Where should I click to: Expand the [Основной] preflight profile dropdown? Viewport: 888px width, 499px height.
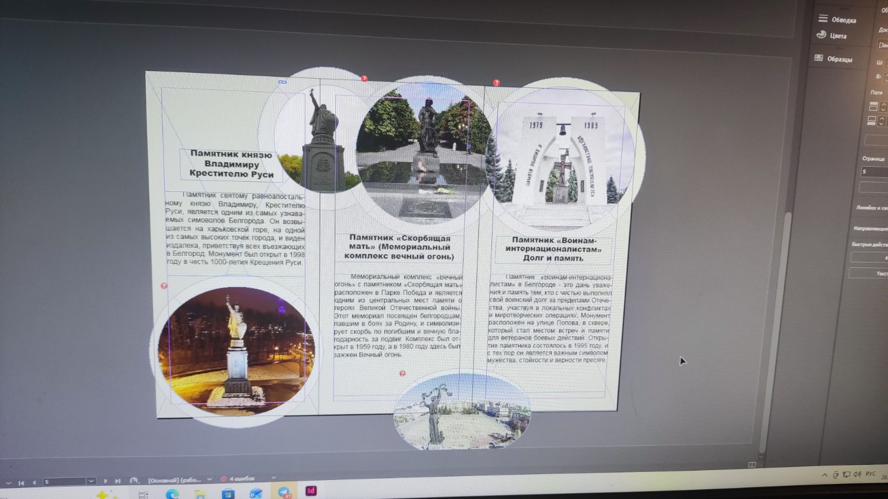point(209,479)
